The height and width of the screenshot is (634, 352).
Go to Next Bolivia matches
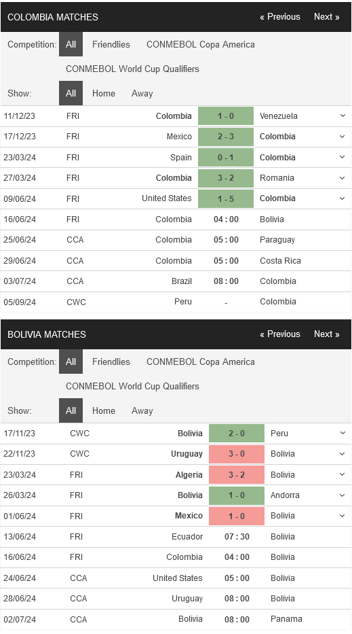click(x=327, y=334)
